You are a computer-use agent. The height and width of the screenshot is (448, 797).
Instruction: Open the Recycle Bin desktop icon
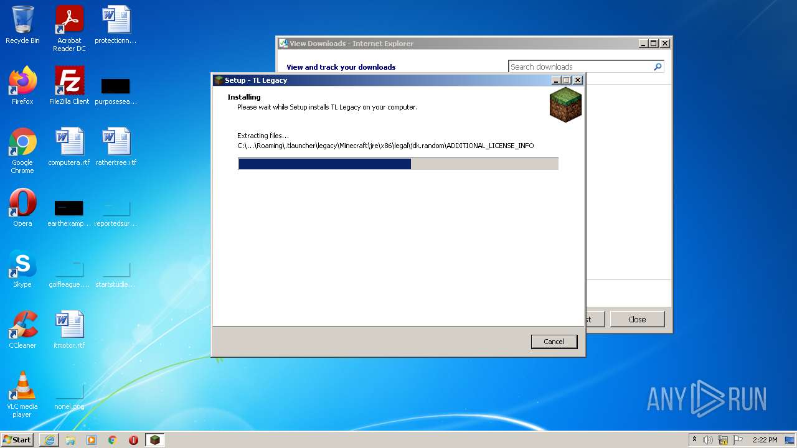22,25
